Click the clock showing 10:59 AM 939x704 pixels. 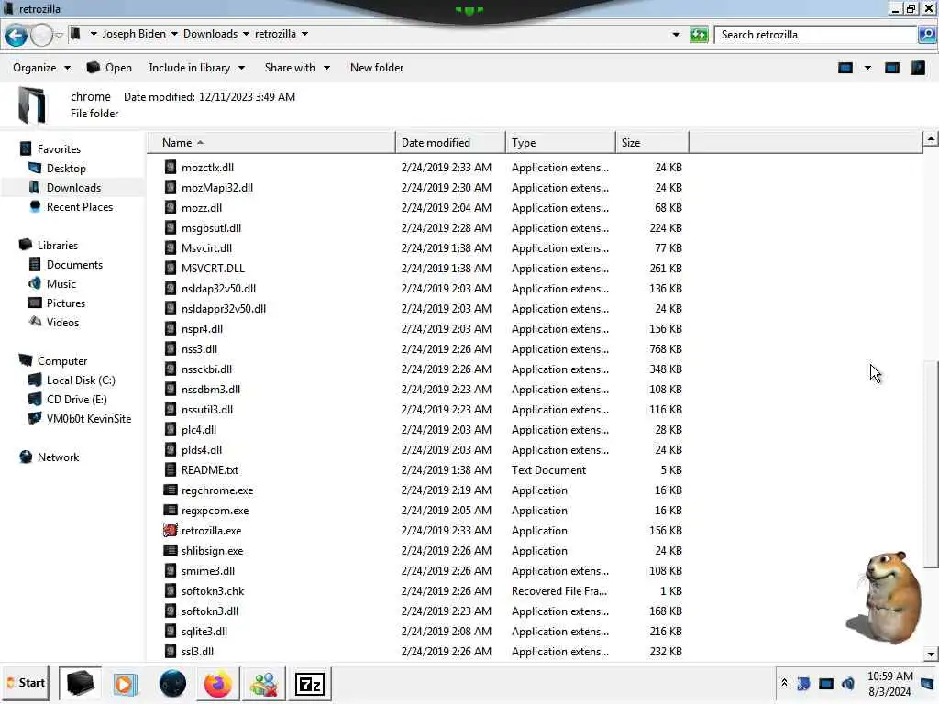point(889,676)
